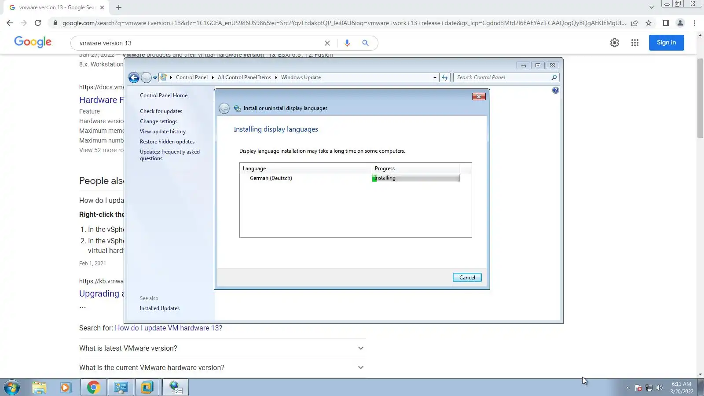Bookmark this page with the star icon

coord(649,23)
